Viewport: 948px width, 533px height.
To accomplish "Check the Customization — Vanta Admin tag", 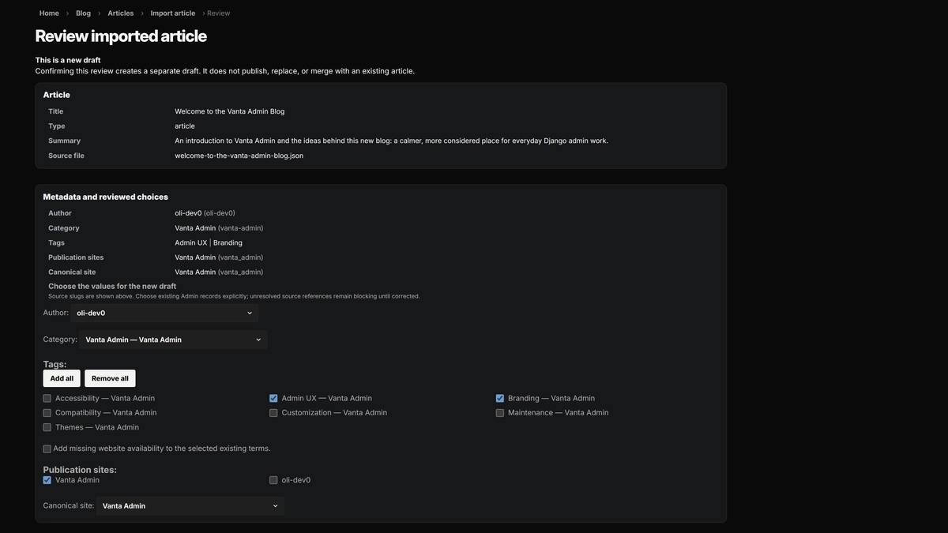I will (x=273, y=413).
